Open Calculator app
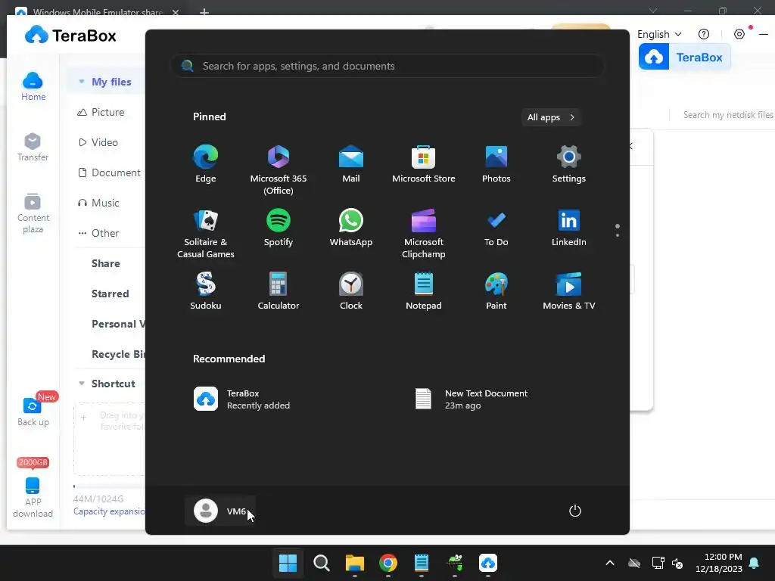Screen dimensions: 775x581 (279, 291)
